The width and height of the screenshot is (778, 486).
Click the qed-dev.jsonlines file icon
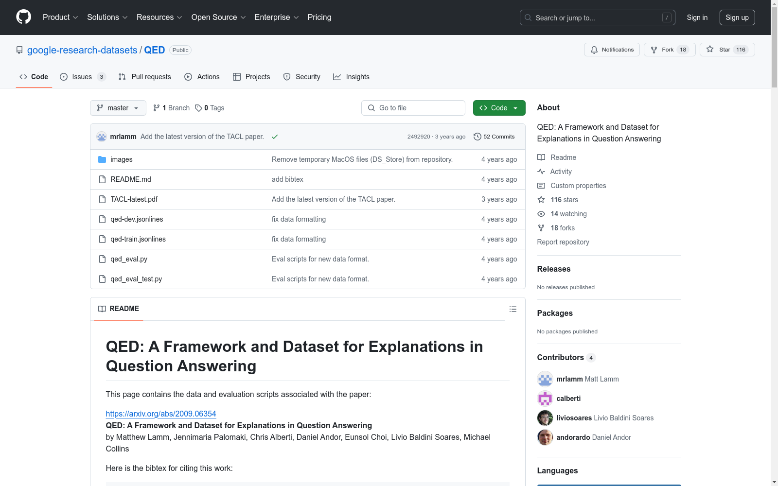click(x=102, y=219)
